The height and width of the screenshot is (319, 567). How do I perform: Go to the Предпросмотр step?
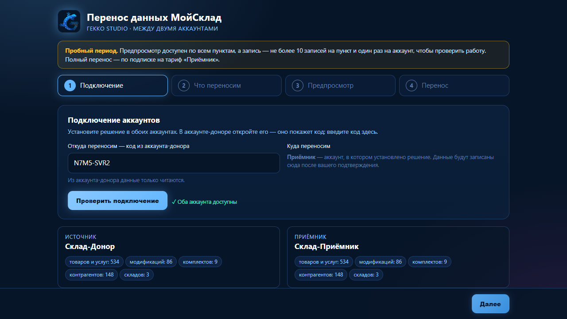(340, 86)
